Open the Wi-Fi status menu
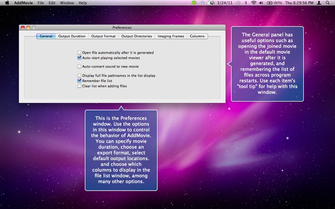The width and height of the screenshot is (335, 209). (254, 3)
